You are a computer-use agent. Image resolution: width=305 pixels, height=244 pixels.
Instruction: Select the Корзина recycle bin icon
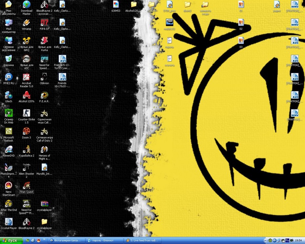(9, 61)
